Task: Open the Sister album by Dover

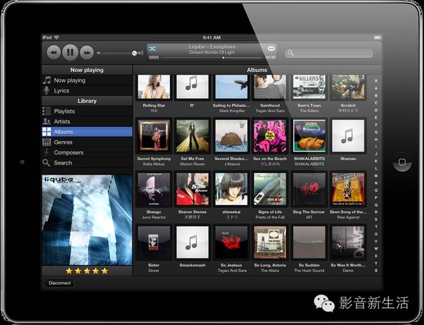Action: 154,242
